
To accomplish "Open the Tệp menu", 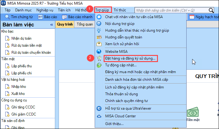I will [7, 10].
